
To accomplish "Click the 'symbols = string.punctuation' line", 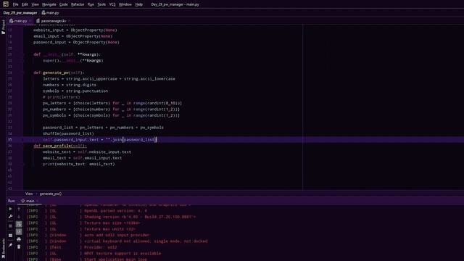I will [x=75, y=91].
